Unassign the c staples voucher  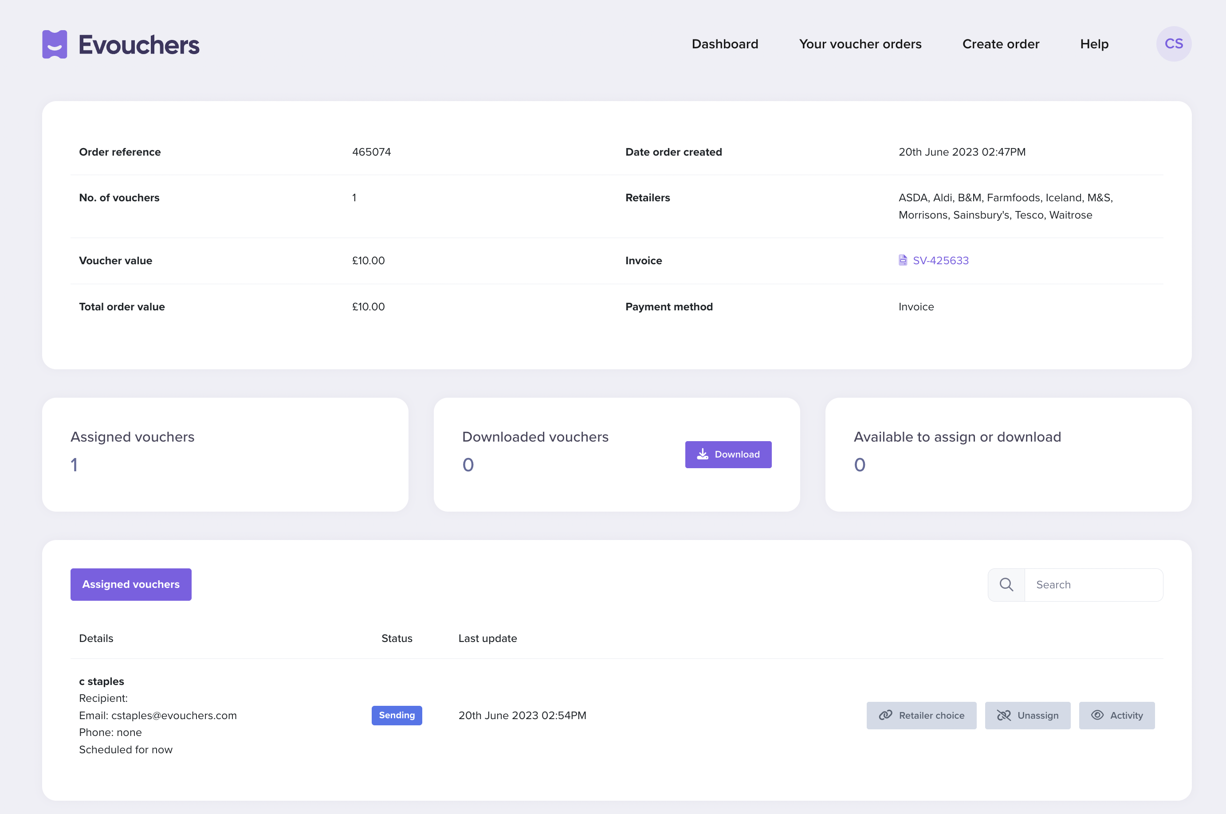tap(1028, 716)
